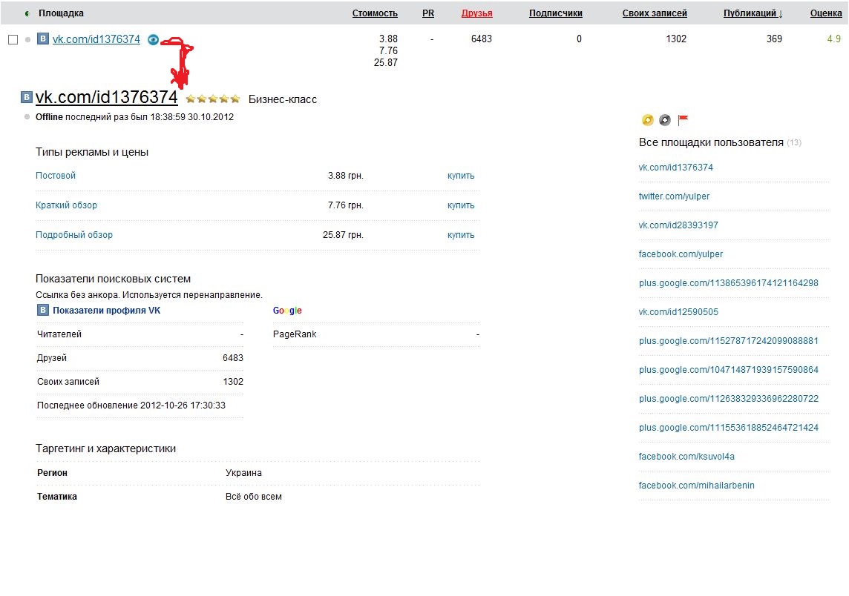Click the green icon left of Площадка header
Screen dimensions: 849x596
point(27,13)
